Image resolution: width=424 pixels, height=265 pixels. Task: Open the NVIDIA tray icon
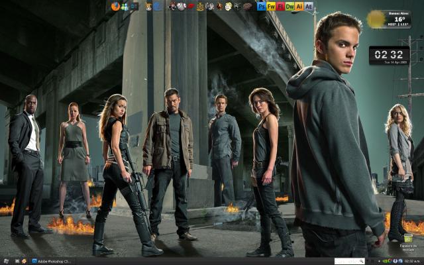(x=385, y=261)
